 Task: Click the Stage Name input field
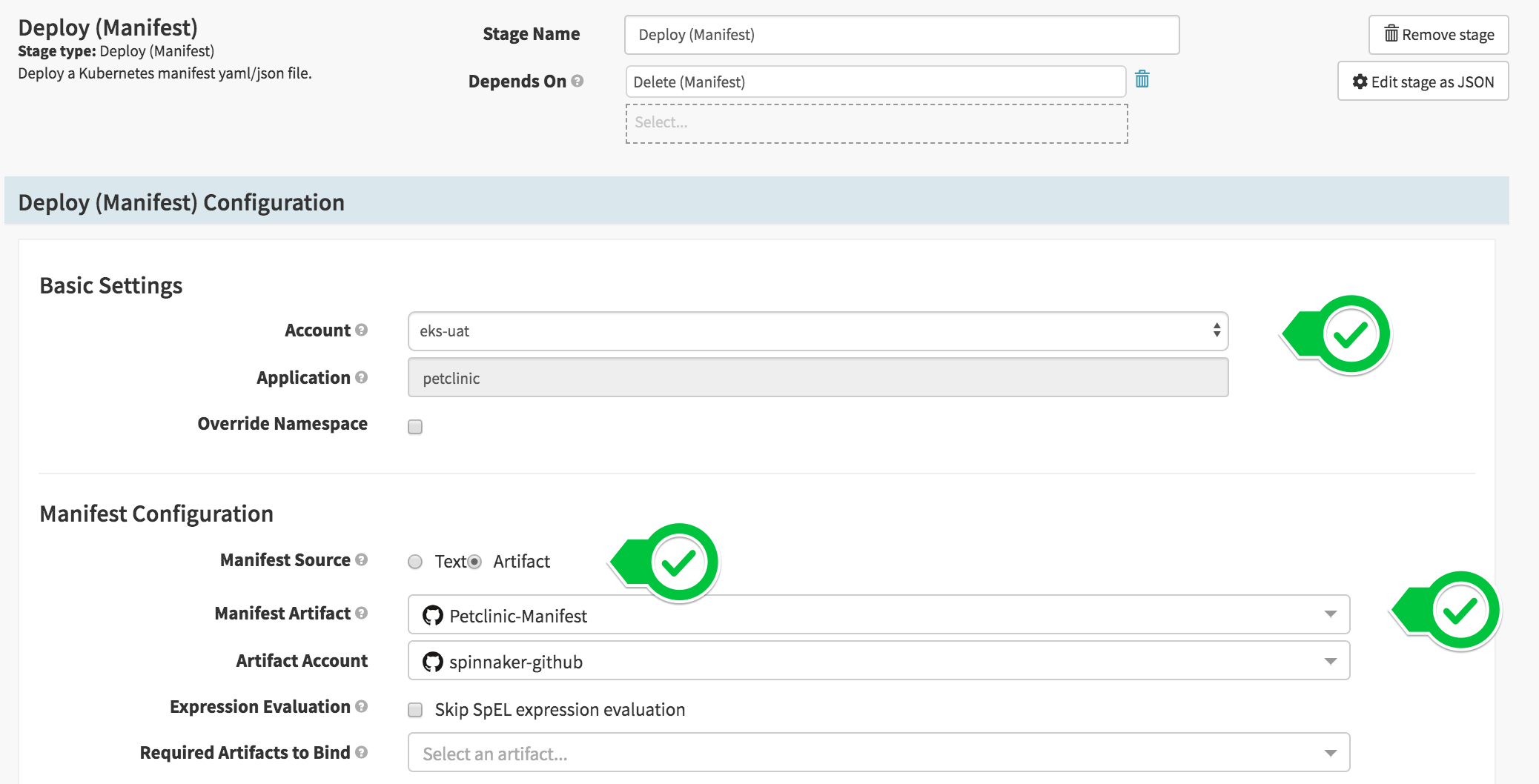[901, 34]
